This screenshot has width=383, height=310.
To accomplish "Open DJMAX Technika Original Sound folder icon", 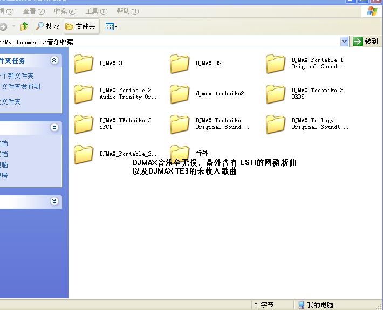I will click(180, 124).
